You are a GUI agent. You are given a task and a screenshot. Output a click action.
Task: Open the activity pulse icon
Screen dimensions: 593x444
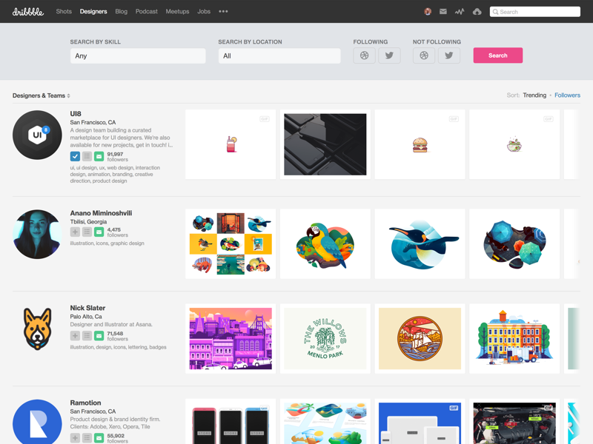(460, 12)
